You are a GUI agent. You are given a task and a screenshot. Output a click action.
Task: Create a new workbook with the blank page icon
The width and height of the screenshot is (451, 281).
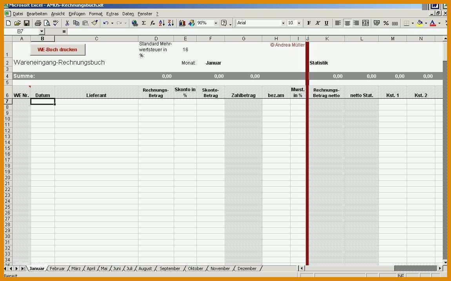pos(8,23)
